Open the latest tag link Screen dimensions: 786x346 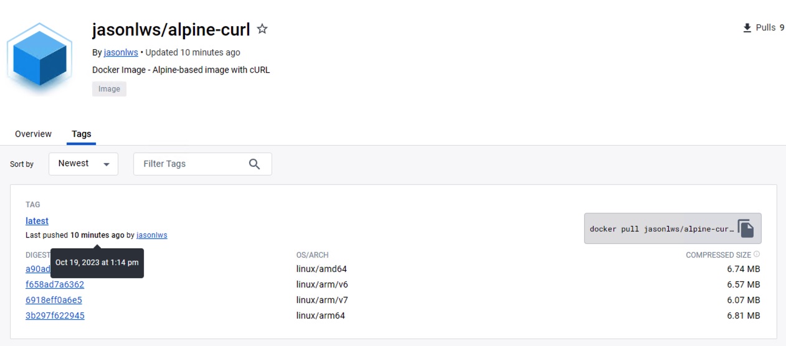pyautogui.click(x=37, y=221)
